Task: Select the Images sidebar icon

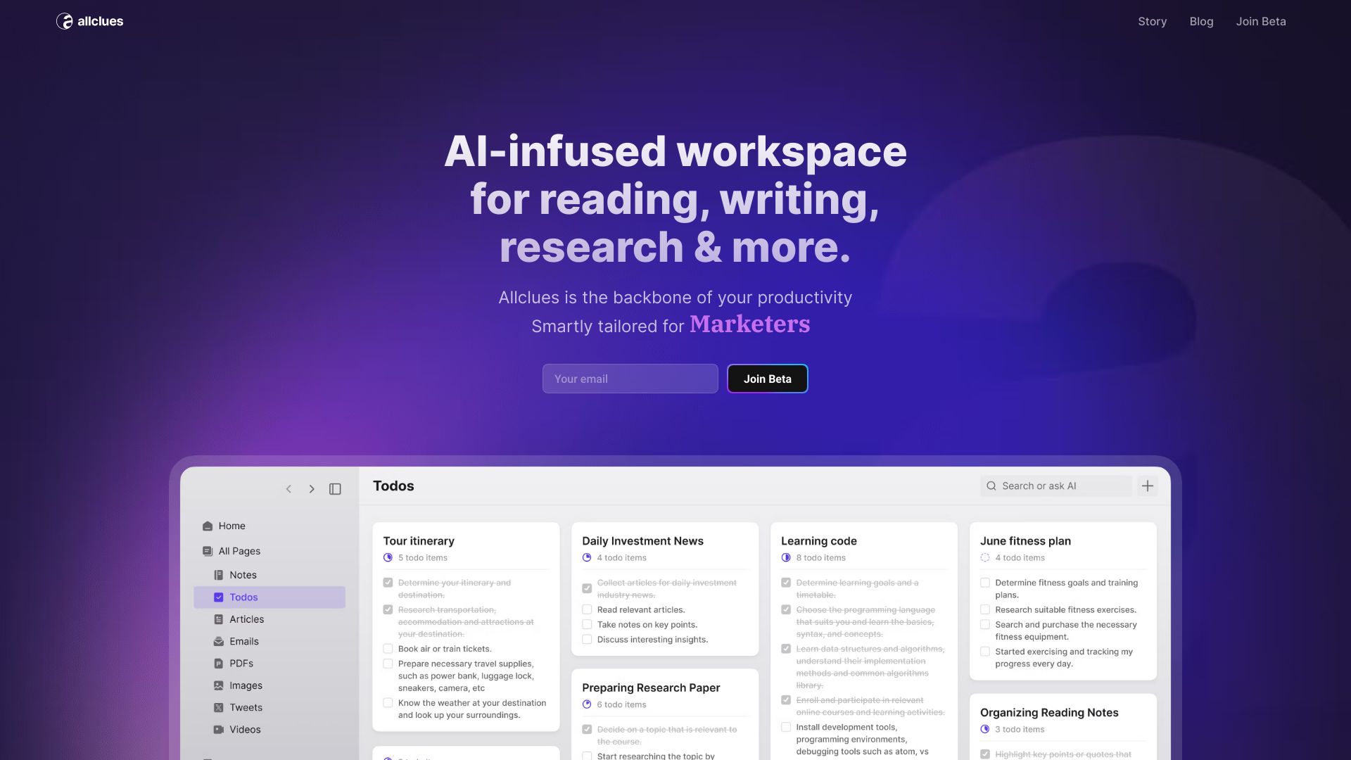Action: tap(218, 685)
